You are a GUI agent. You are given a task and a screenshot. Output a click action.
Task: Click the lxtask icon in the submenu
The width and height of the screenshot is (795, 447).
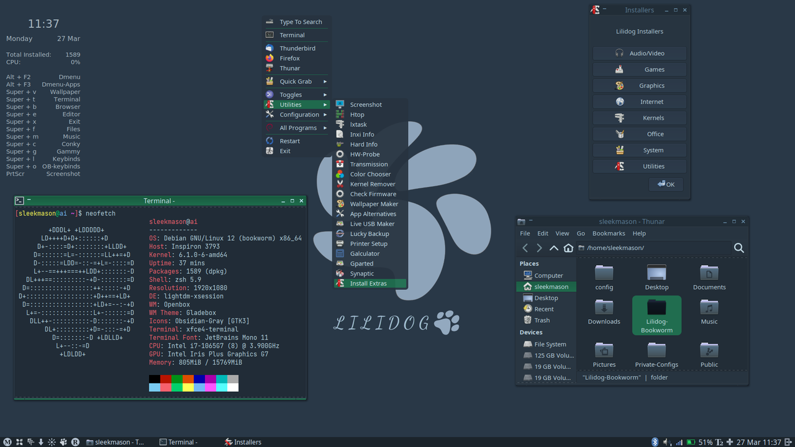[340, 124]
